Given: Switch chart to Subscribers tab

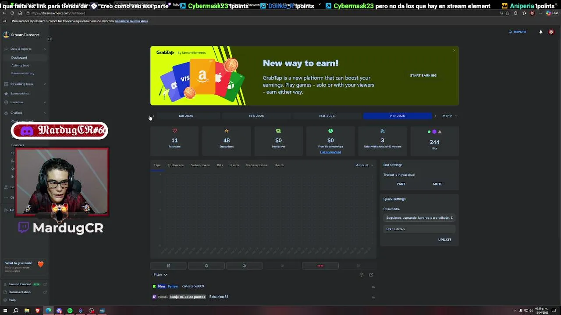Looking at the screenshot, I should (x=200, y=165).
